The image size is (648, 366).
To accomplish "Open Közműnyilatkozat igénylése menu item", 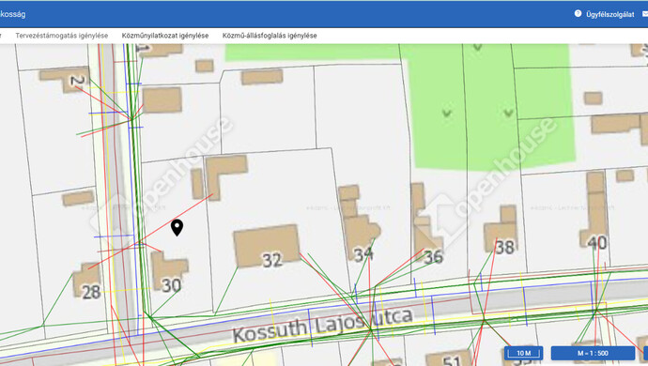I will point(165,36).
